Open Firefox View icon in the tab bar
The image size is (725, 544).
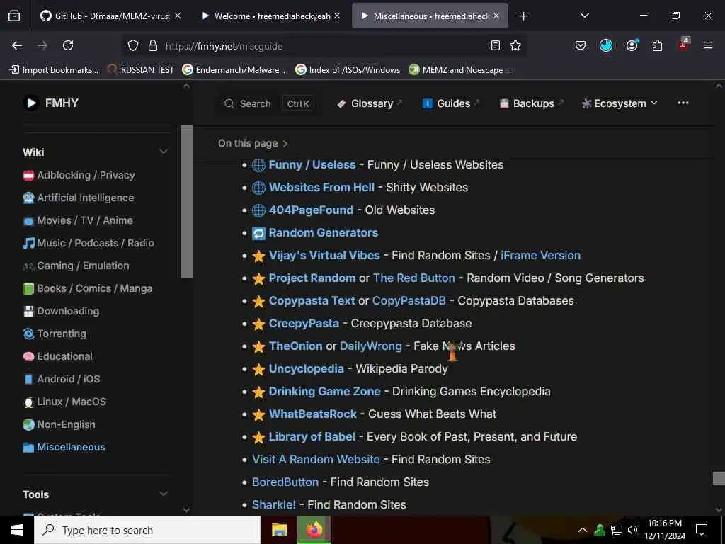coord(14,16)
